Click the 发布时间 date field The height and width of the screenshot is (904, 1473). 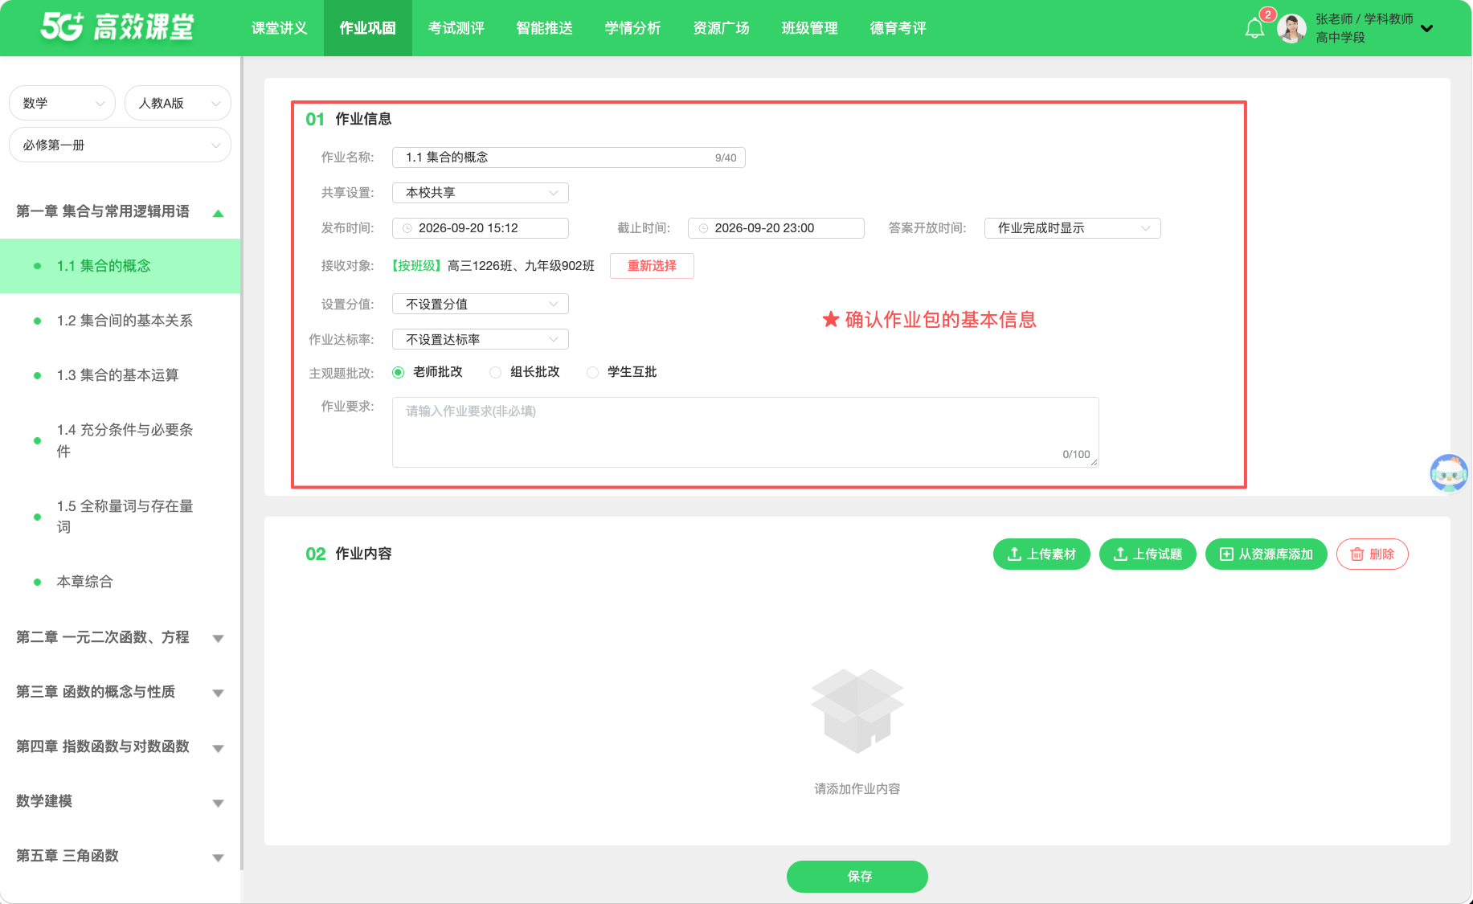pos(481,228)
